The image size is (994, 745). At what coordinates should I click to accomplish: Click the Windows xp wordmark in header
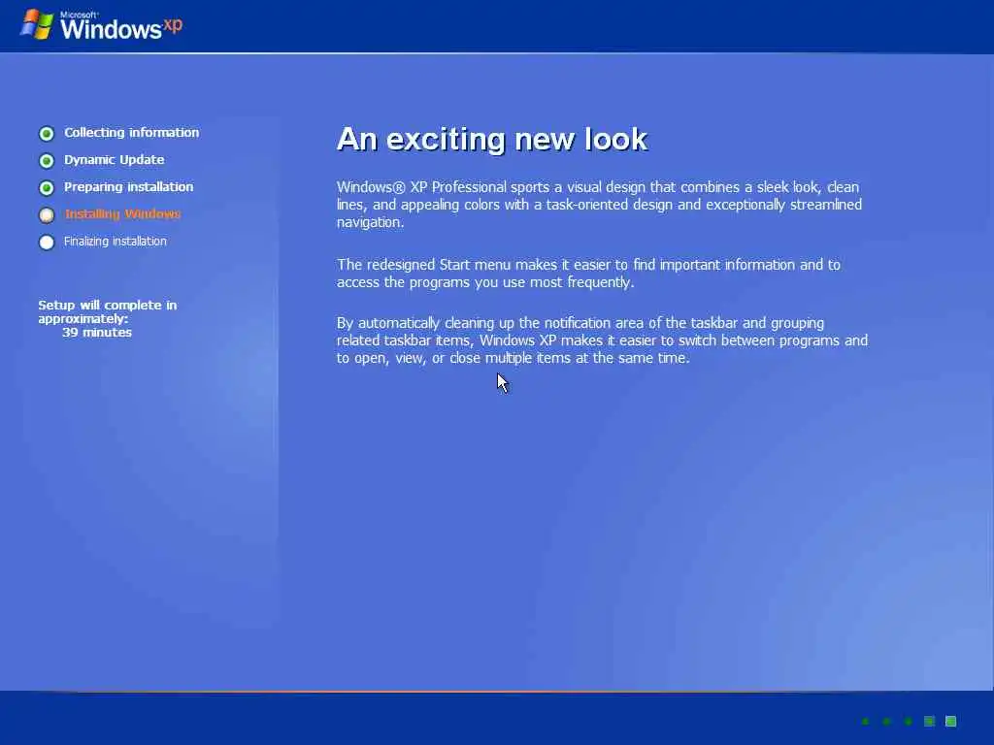[x=121, y=26]
